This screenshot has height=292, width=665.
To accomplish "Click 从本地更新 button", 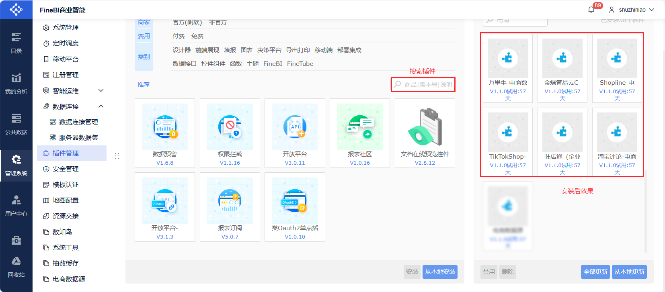I will pos(629,272).
